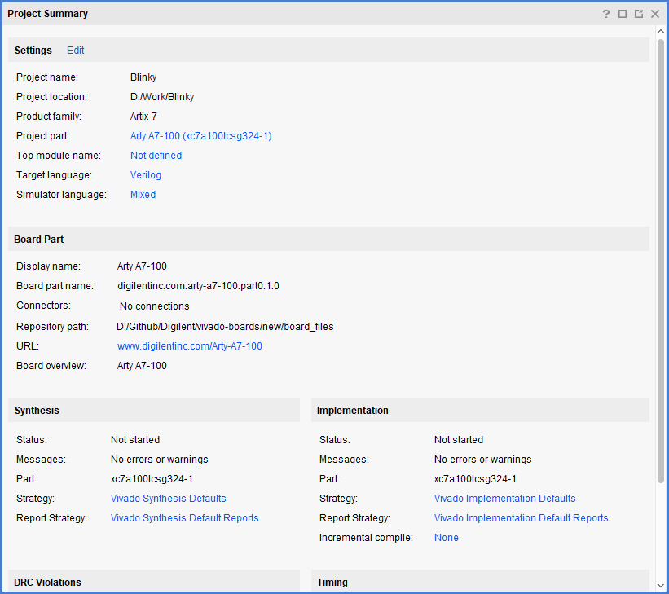Screen dimensions: 669x594
Task: Select Implementation messages 'No errors or warnings'
Action: (x=483, y=460)
